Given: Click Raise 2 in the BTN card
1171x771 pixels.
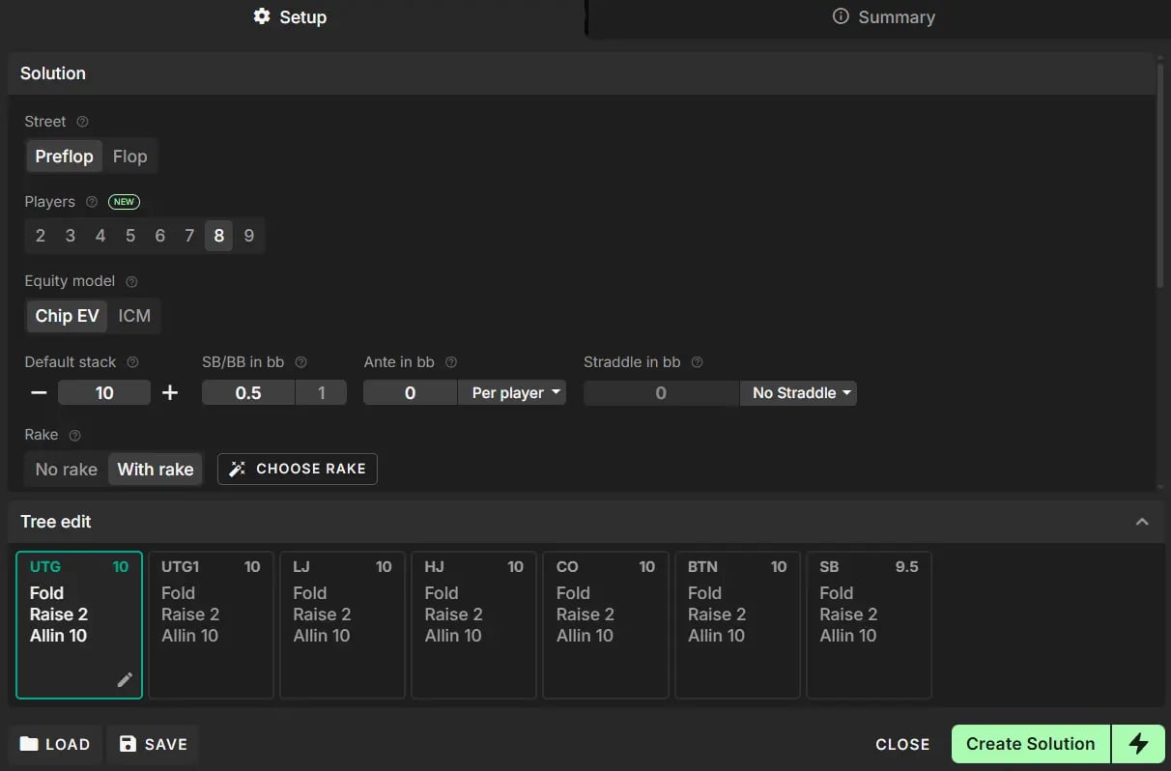Looking at the screenshot, I should click(717, 614).
